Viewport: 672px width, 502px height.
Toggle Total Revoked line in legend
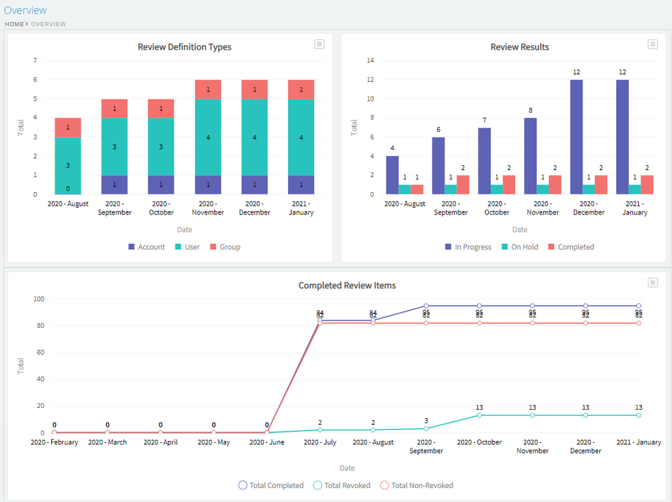pyautogui.click(x=342, y=485)
